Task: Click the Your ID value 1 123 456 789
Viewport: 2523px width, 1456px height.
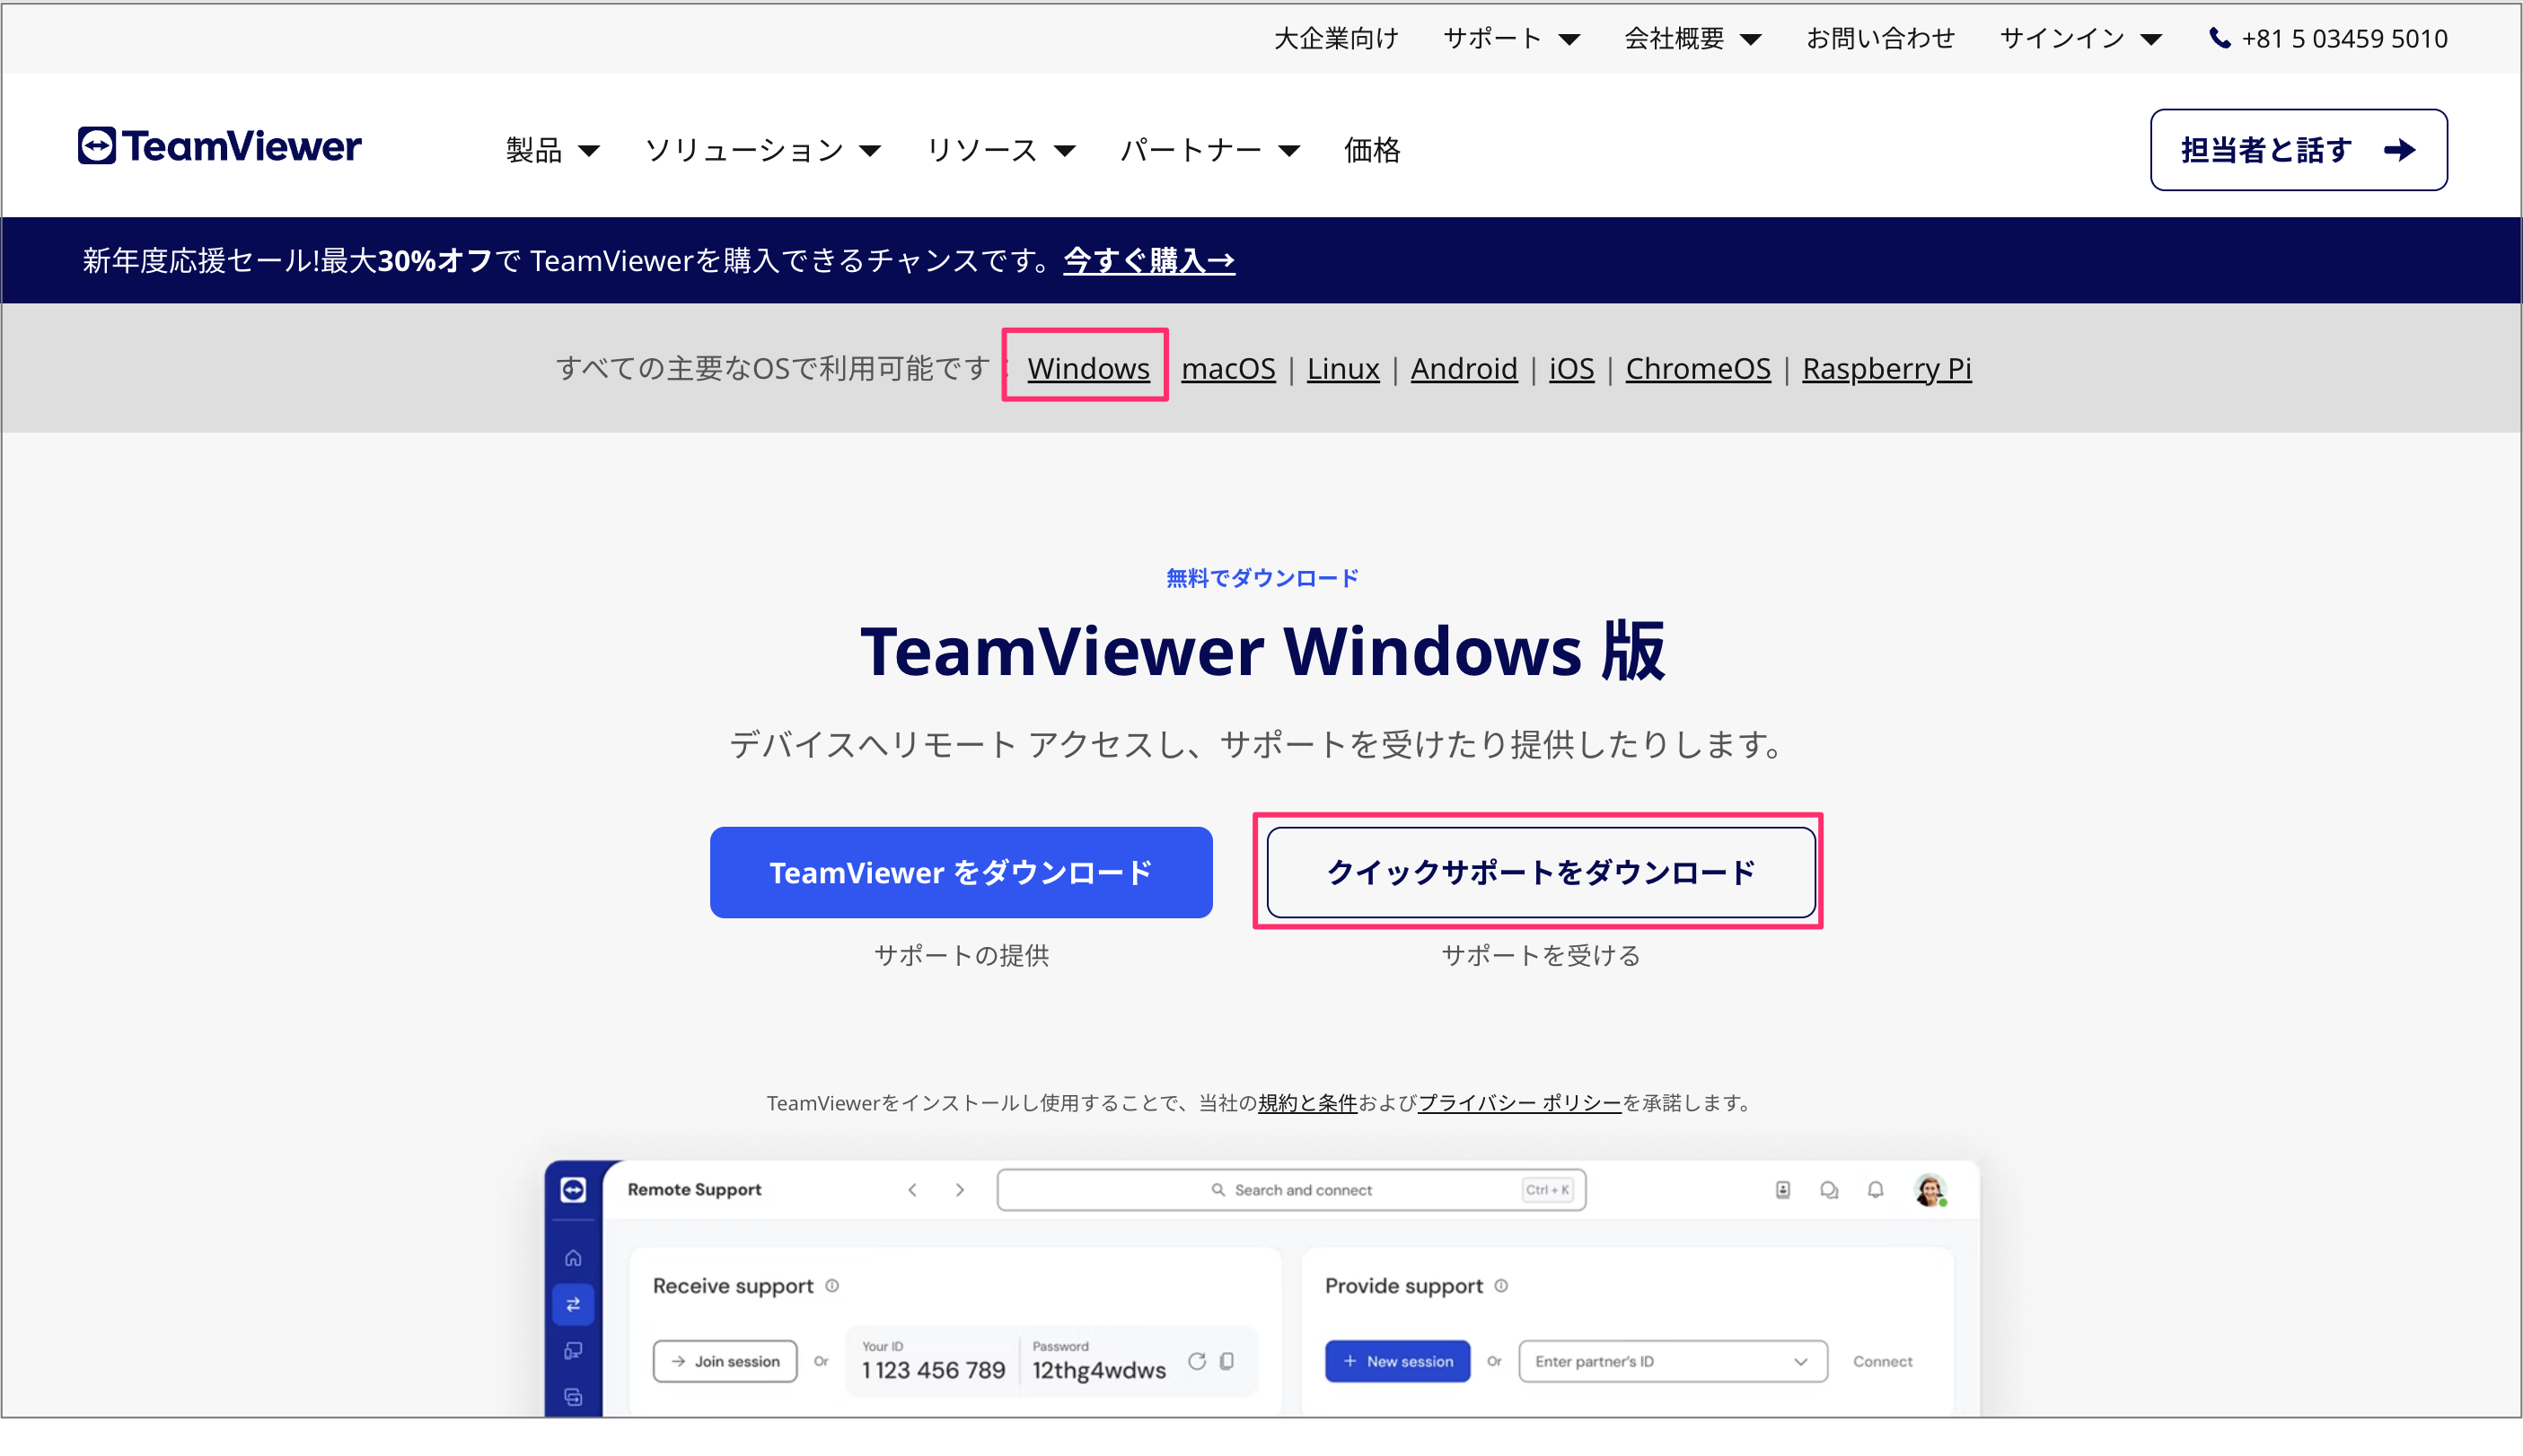Action: pyautogui.click(x=933, y=1370)
